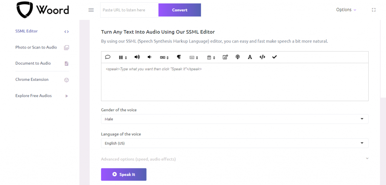Click the fullscreen icon at top right

pos(374,10)
